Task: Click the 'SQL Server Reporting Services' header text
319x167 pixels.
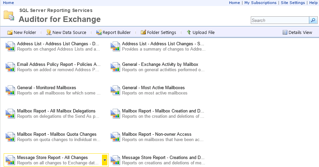Action: pyautogui.click(x=56, y=10)
